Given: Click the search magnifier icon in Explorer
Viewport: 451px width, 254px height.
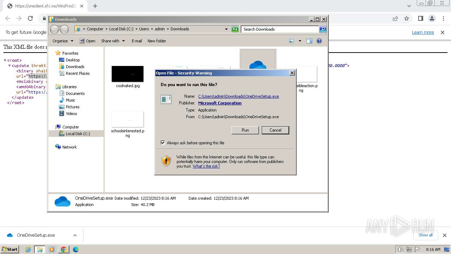Looking at the screenshot, I should (x=323, y=29).
